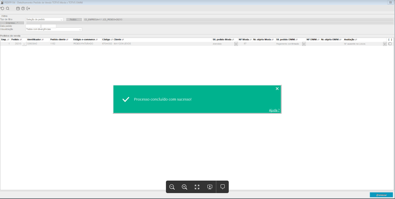Sort by the Código column header
The height and width of the screenshot is (199, 395).
tap(107, 40)
